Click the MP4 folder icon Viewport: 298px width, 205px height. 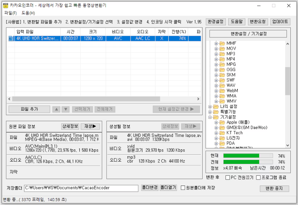click(222, 59)
